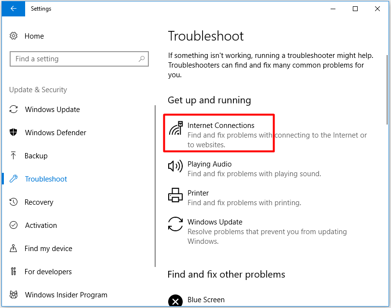Screen dimensions: 391x308
Task: Click the search magnifier in Find a setting
Action: 142,59
